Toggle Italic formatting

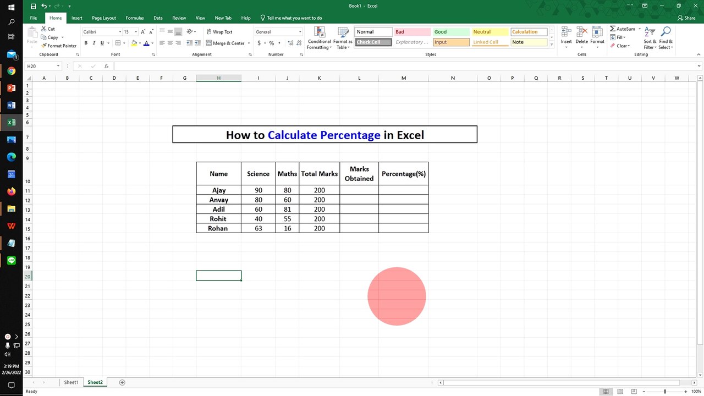point(94,43)
